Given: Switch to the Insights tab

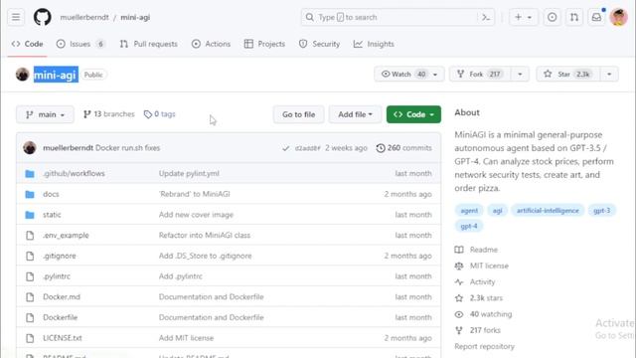Looking at the screenshot, I should coord(374,44).
